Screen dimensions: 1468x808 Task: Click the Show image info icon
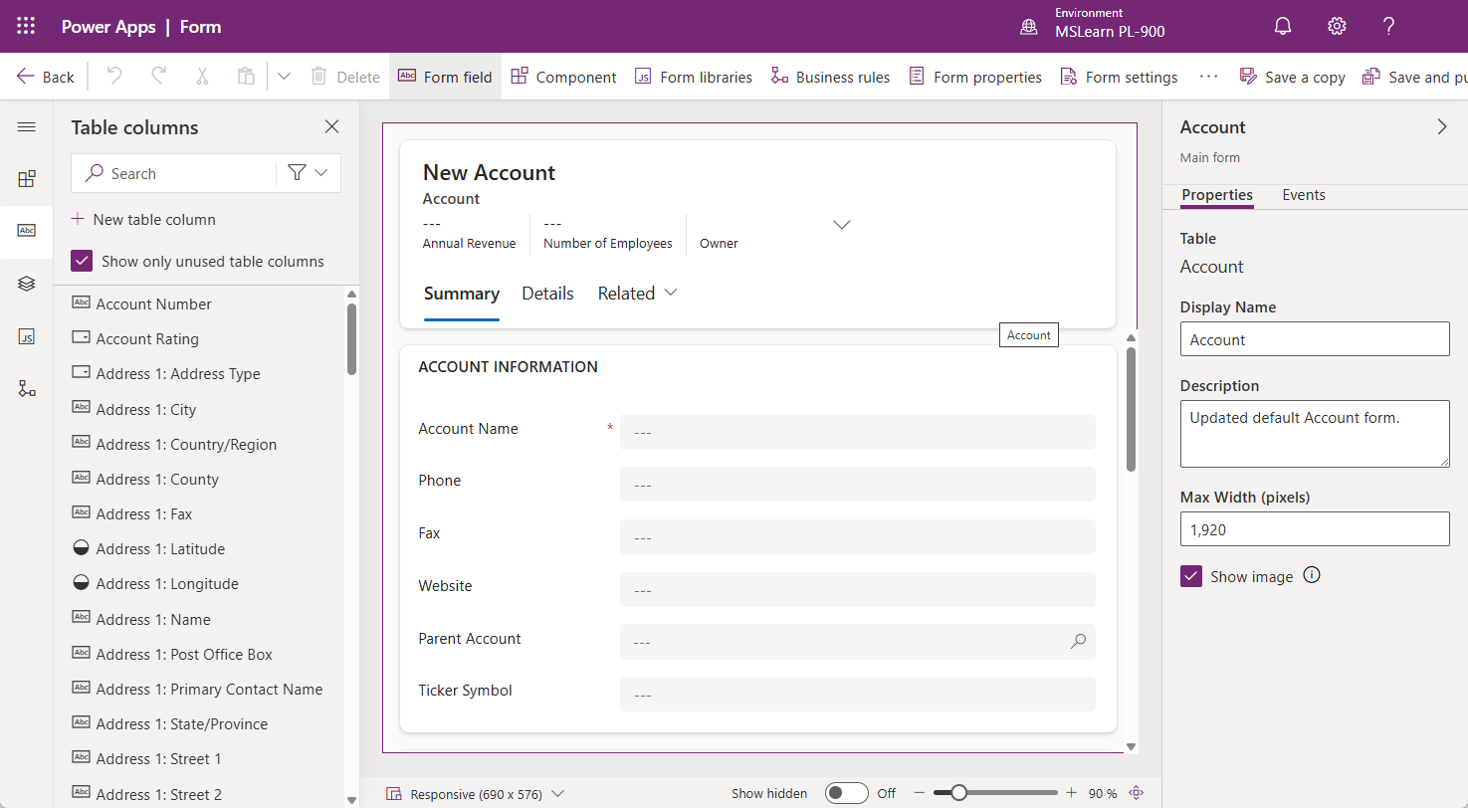click(x=1312, y=575)
